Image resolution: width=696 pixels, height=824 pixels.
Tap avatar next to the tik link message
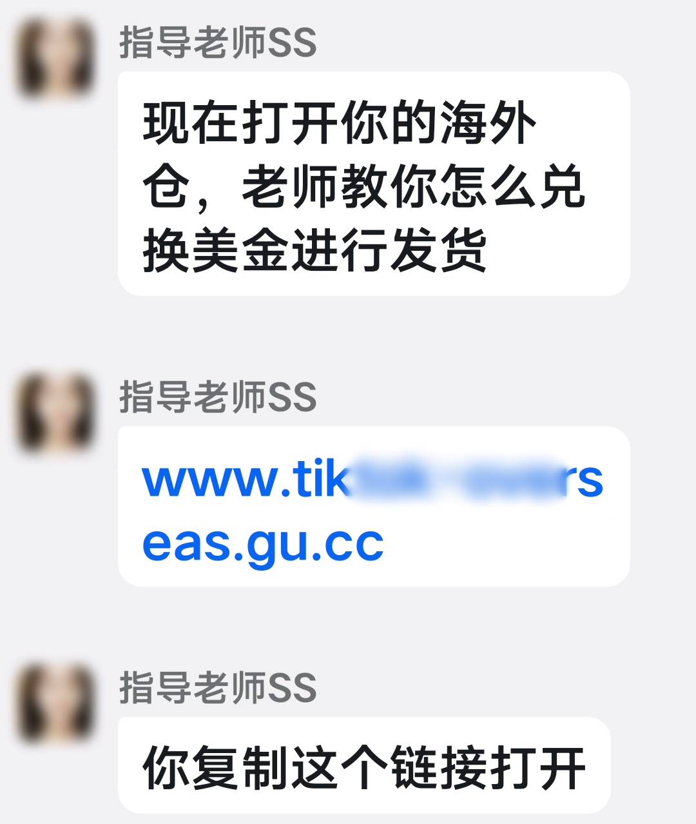(55, 412)
